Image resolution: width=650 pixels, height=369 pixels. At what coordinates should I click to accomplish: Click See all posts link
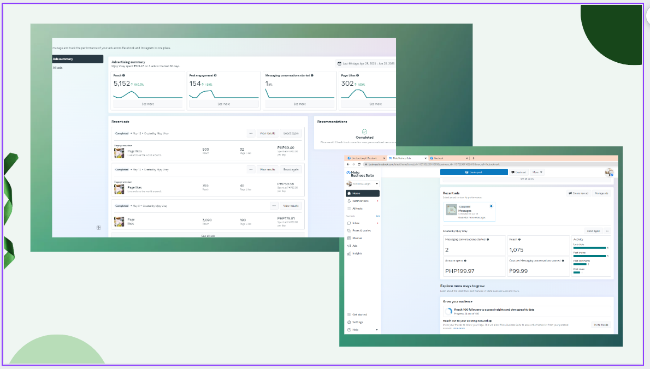[x=527, y=179]
